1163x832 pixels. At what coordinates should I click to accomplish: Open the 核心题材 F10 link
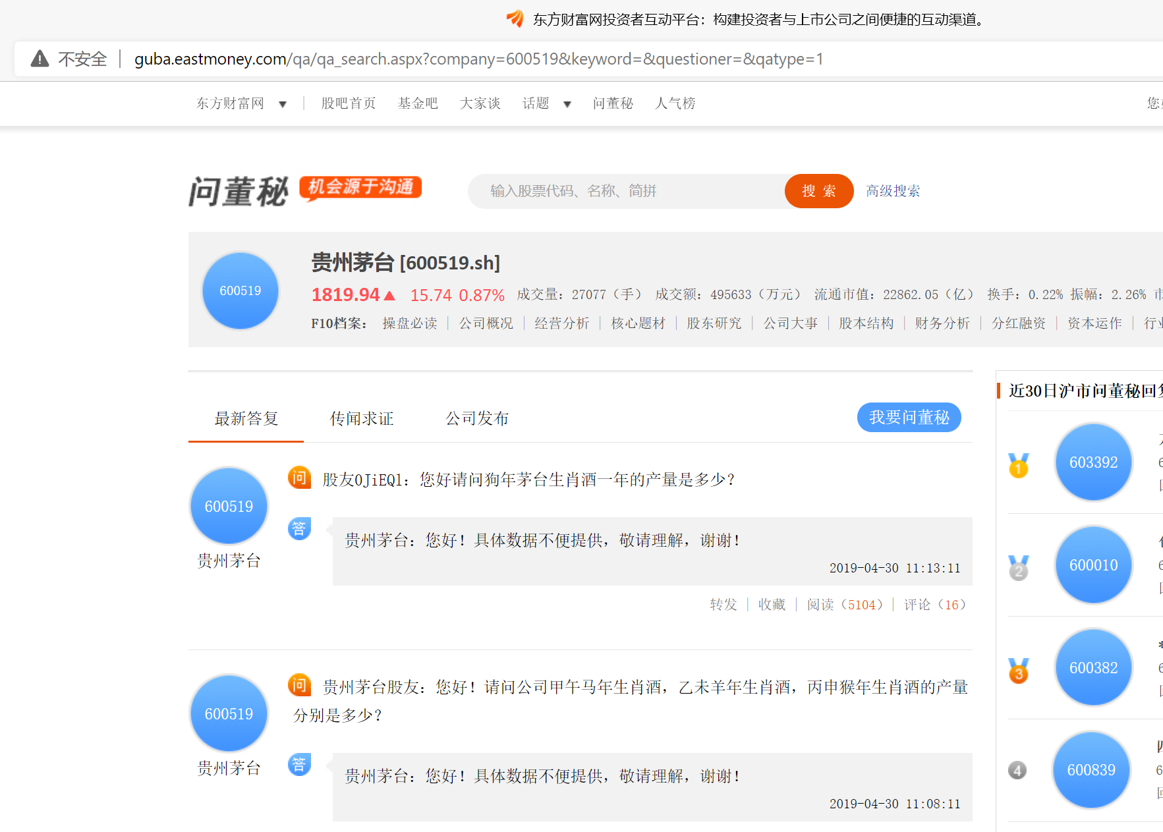(x=638, y=323)
